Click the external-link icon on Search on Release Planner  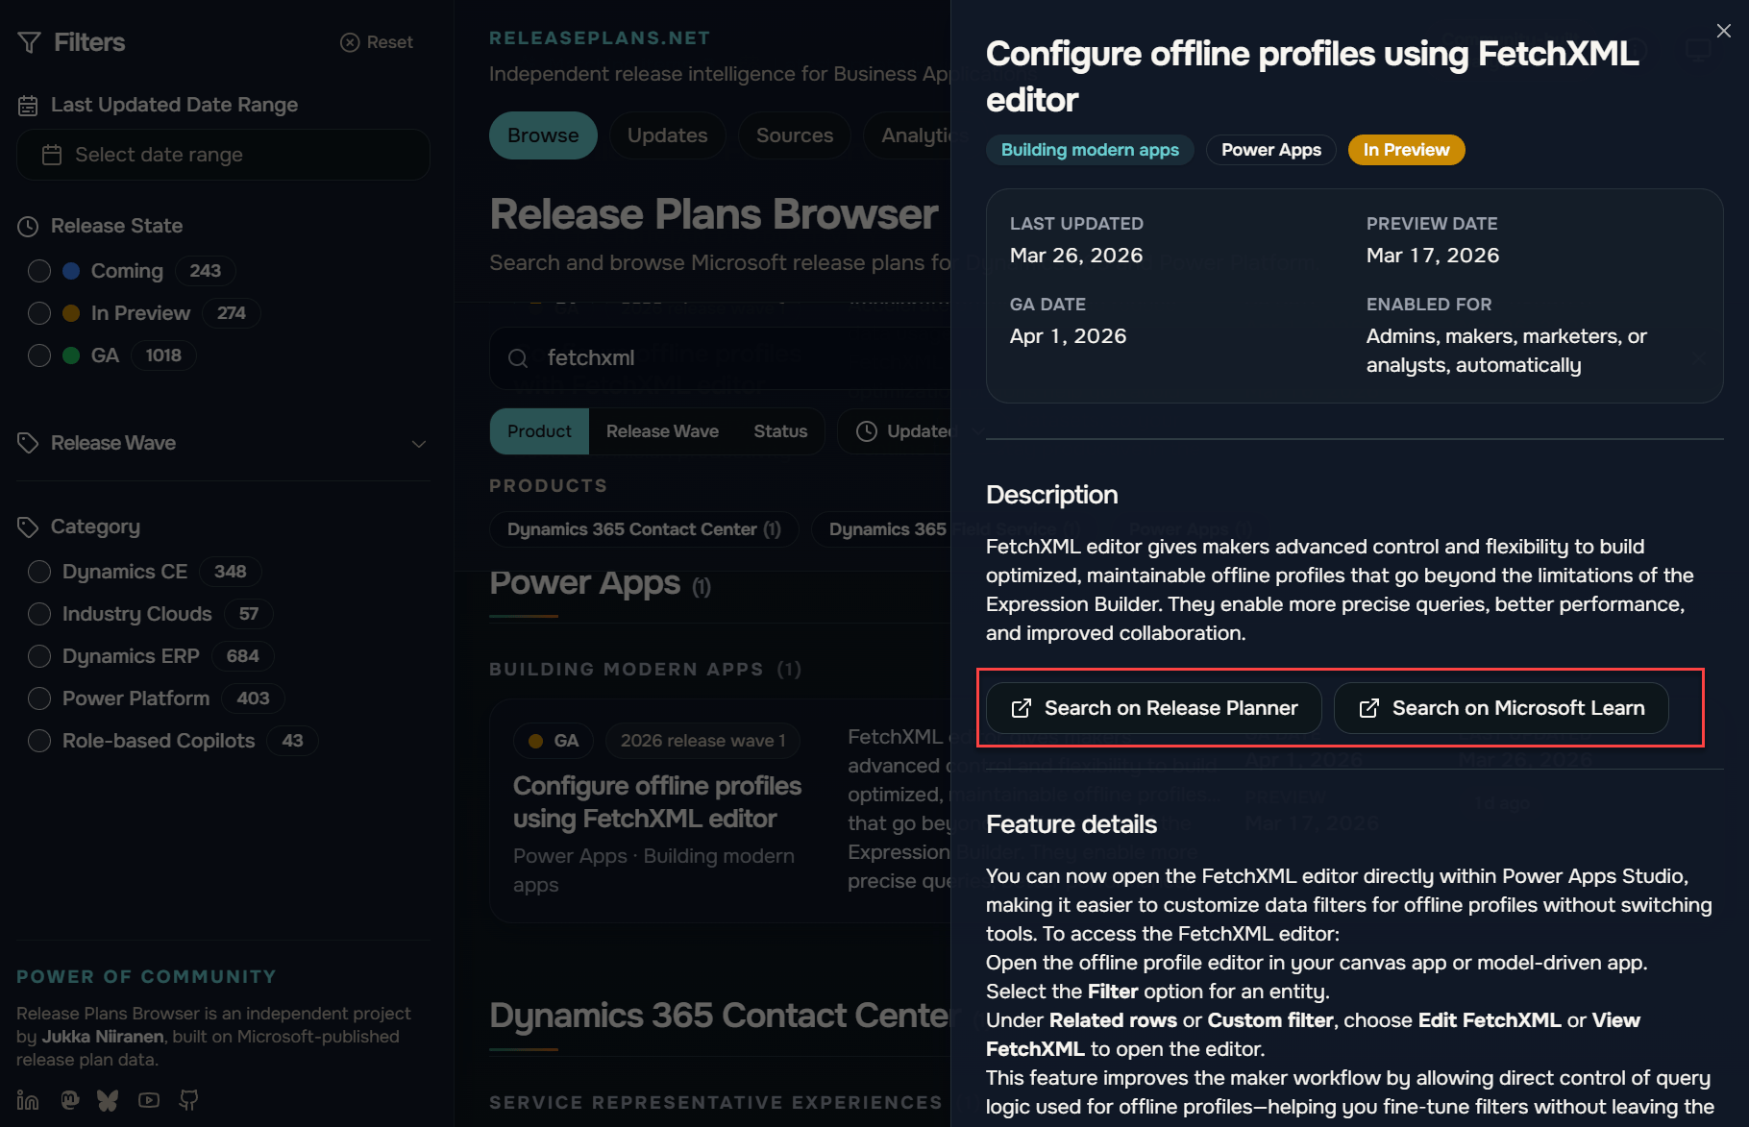point(1022,708)
